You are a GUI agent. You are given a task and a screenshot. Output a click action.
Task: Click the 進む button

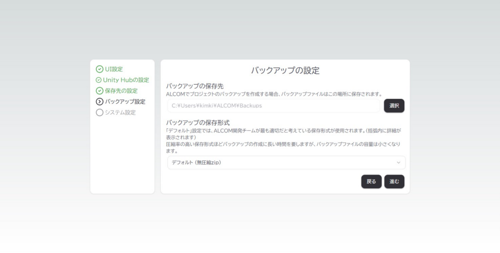click(394, 181)
